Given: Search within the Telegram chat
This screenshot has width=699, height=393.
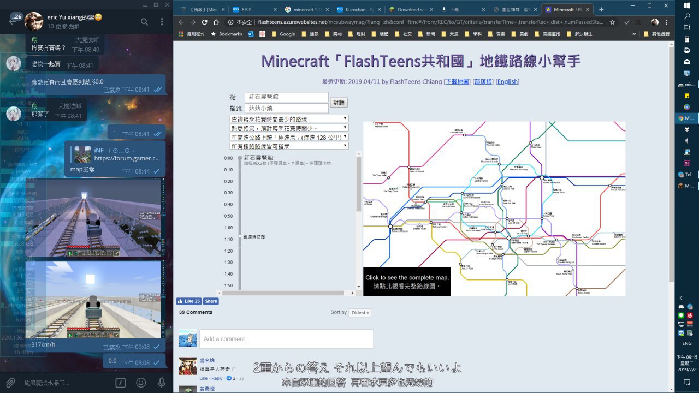Looking at the screenshot, I should click(x=145, y=22).
